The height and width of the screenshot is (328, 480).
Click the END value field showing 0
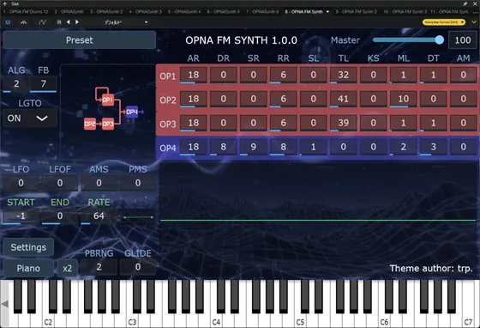tap(60, 216)
